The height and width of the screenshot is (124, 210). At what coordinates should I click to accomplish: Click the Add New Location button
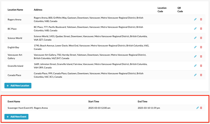pos(18,86)
